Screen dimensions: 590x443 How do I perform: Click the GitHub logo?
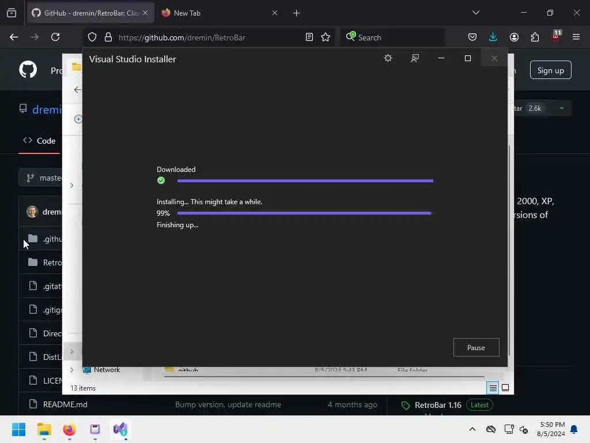click(28, 70)
